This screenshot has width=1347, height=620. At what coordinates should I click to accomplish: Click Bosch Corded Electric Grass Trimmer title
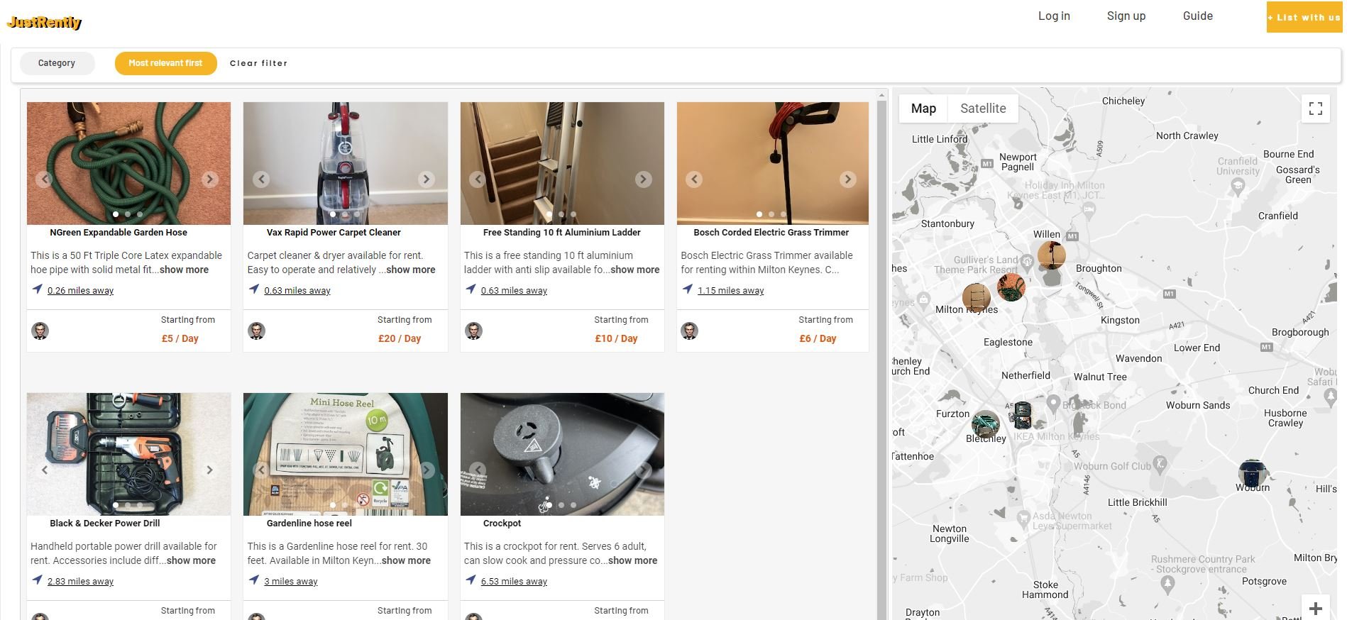click(771, 232)
